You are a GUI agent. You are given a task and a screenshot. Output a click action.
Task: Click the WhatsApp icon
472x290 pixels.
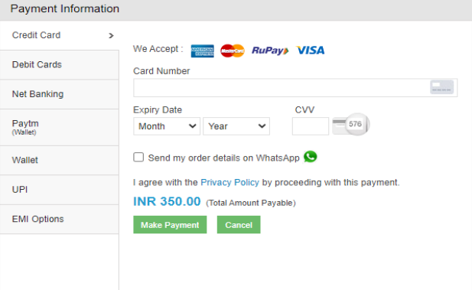click(311, 157)
